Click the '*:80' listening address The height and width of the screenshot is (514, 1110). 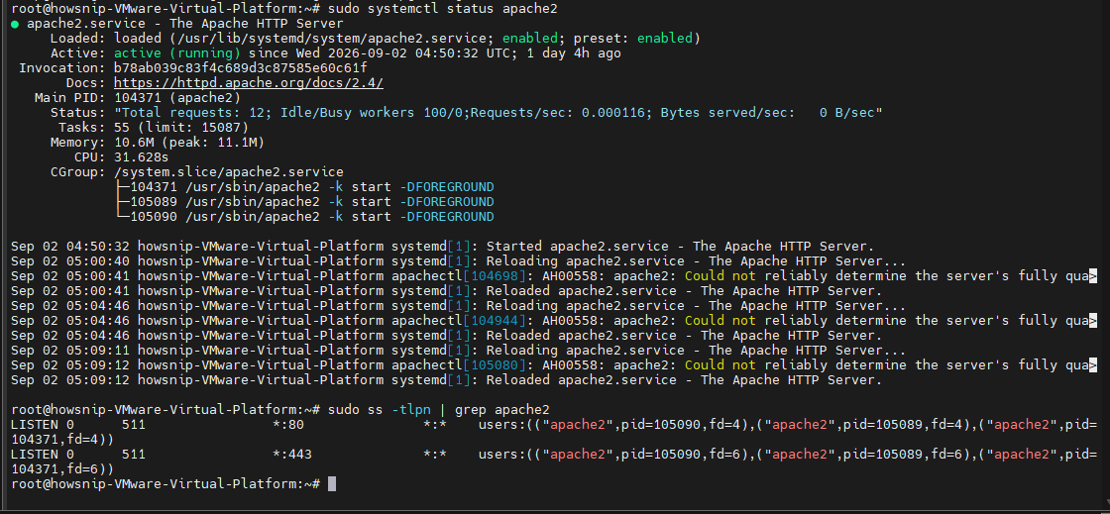pyautogui.click(x=288, y=424)
